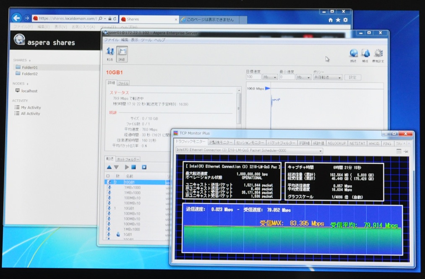Click the 名前 column header
Viewport: 425px width, 279px height.
[130, 176]
